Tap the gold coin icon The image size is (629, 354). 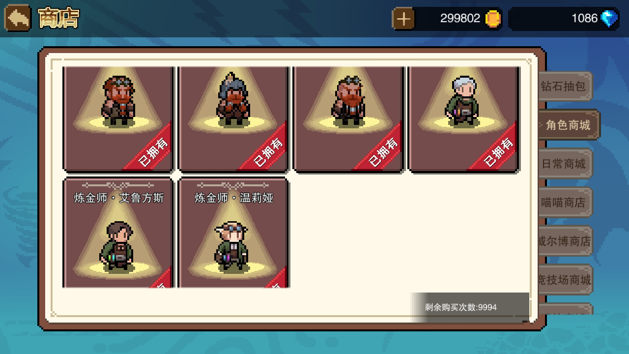pyautogui.click(x=493, y=19)
